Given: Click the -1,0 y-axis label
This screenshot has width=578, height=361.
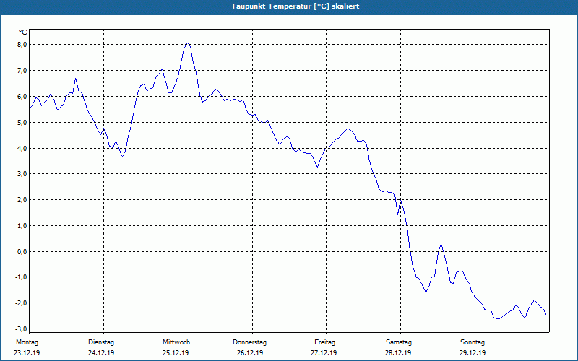Looking at the screenshot, I should click(x=22, y=277).
